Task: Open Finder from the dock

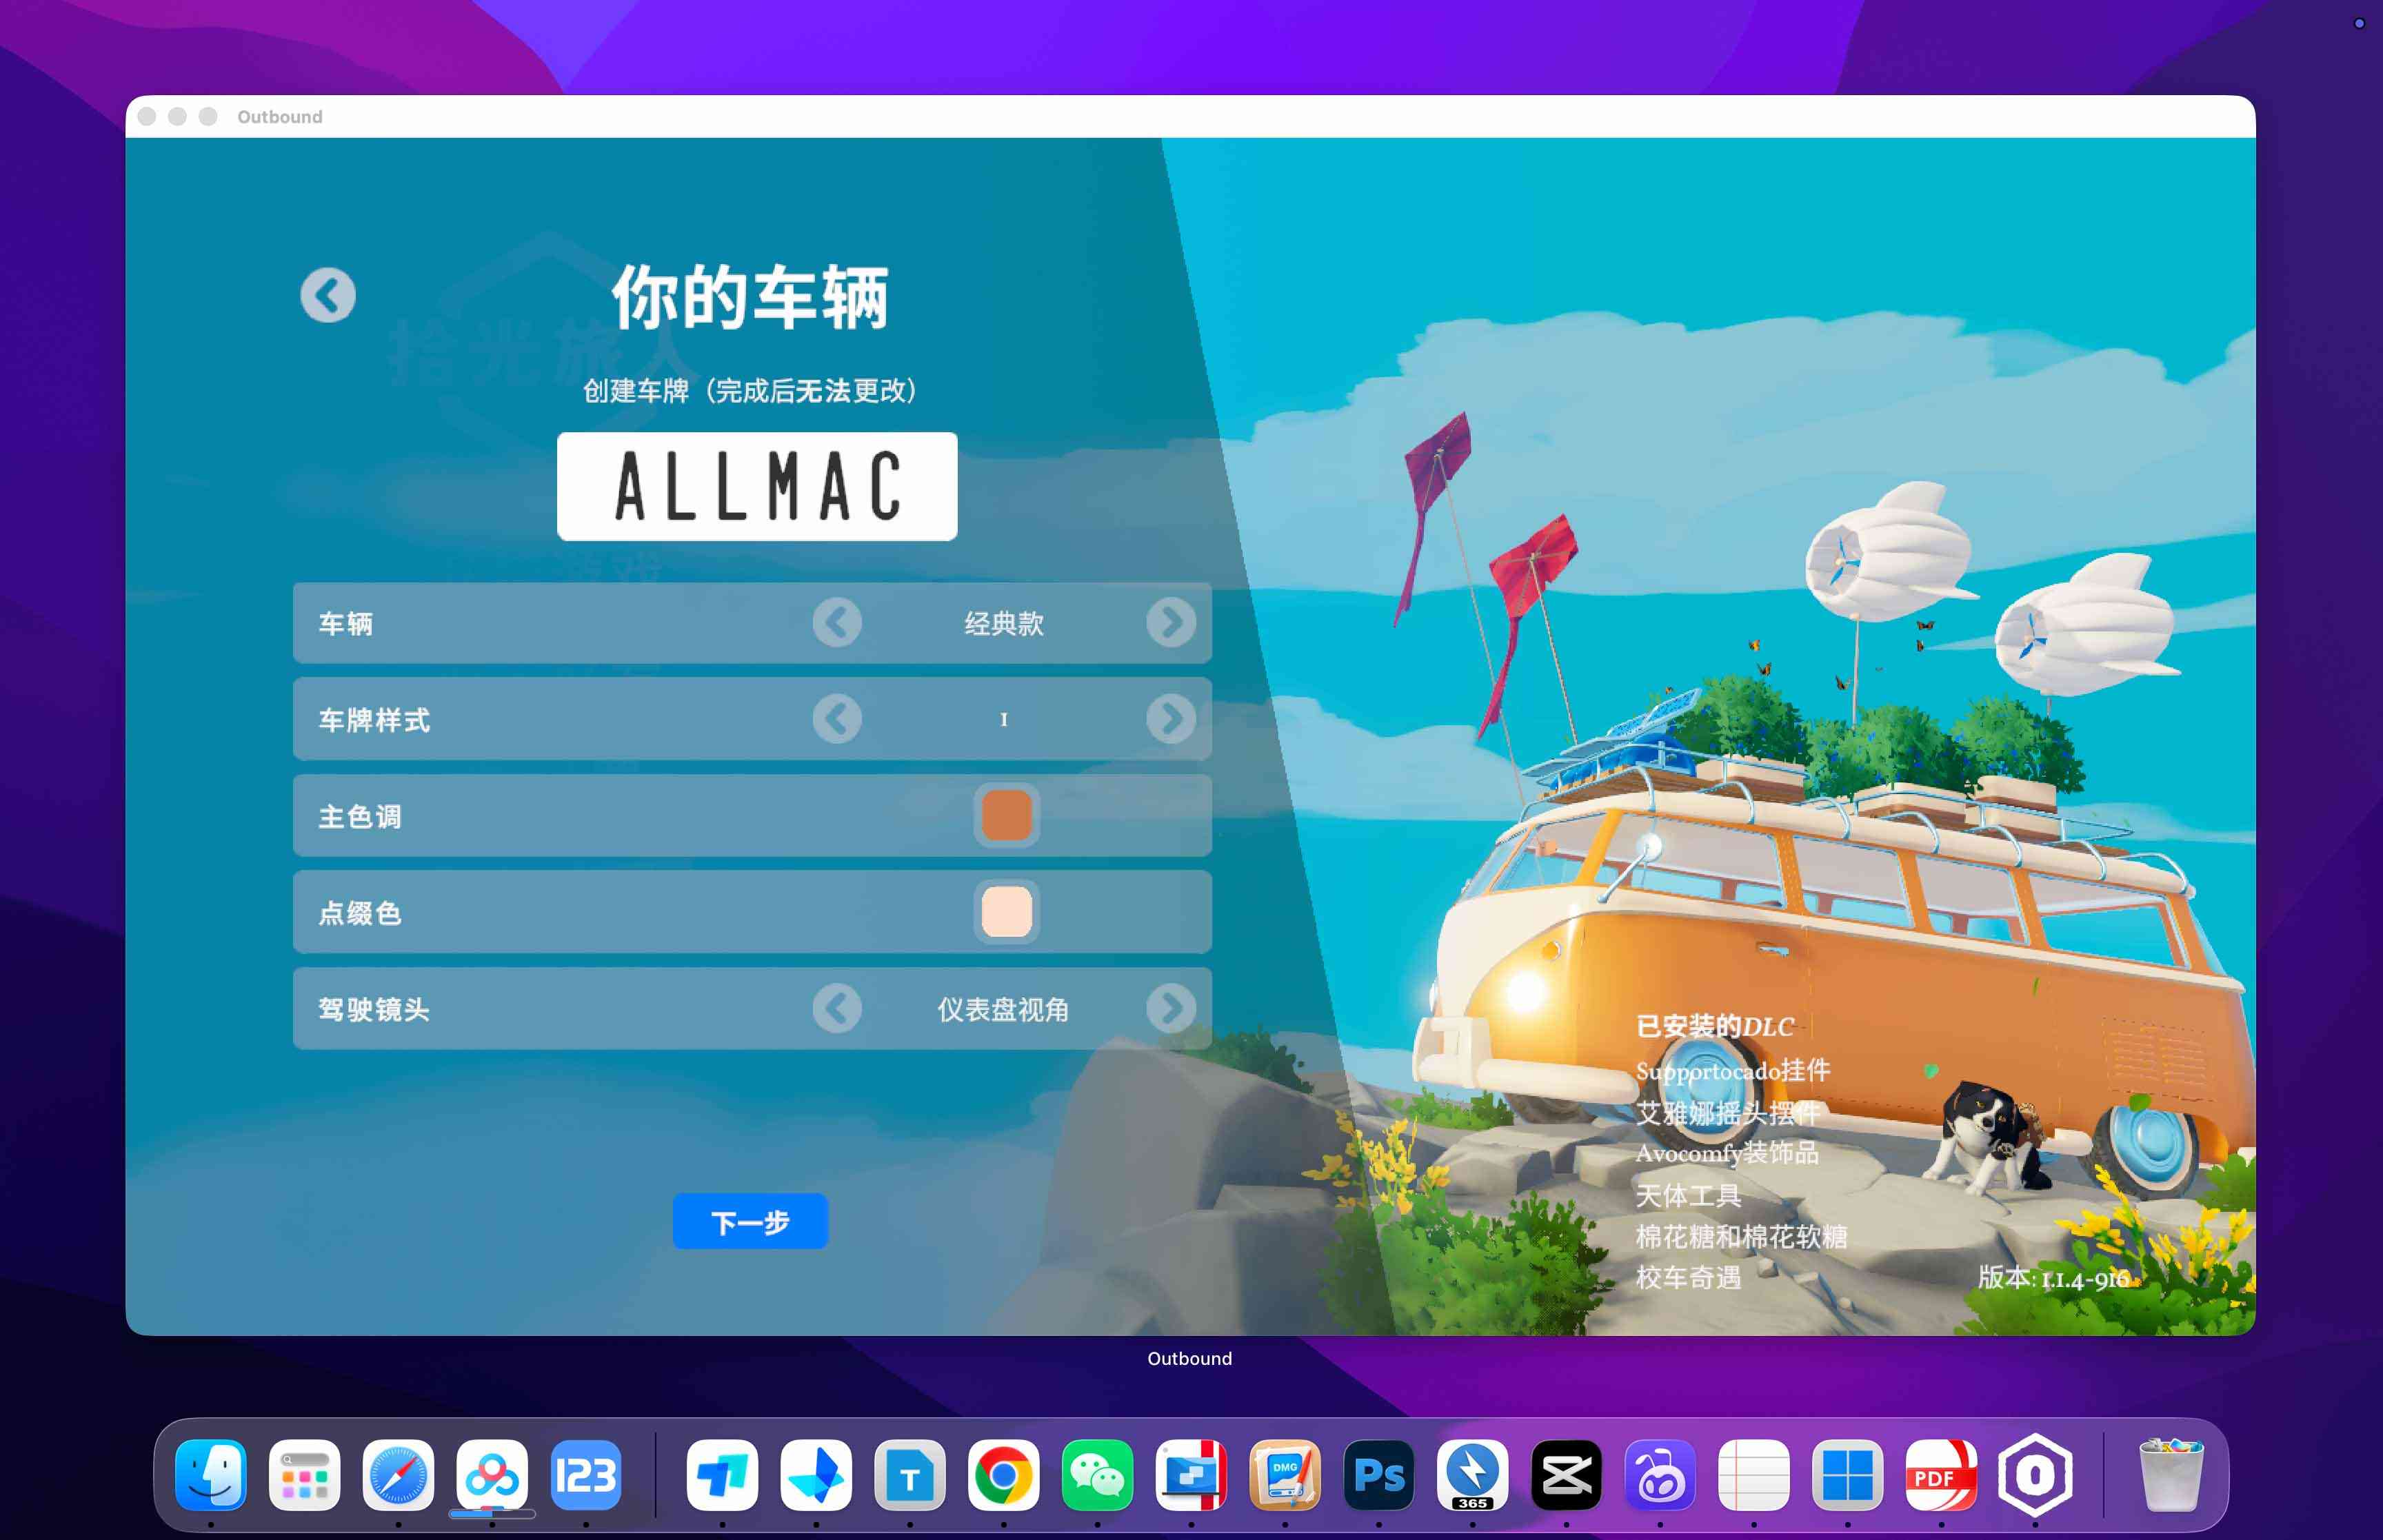Action: click(x=211, y=1475)
